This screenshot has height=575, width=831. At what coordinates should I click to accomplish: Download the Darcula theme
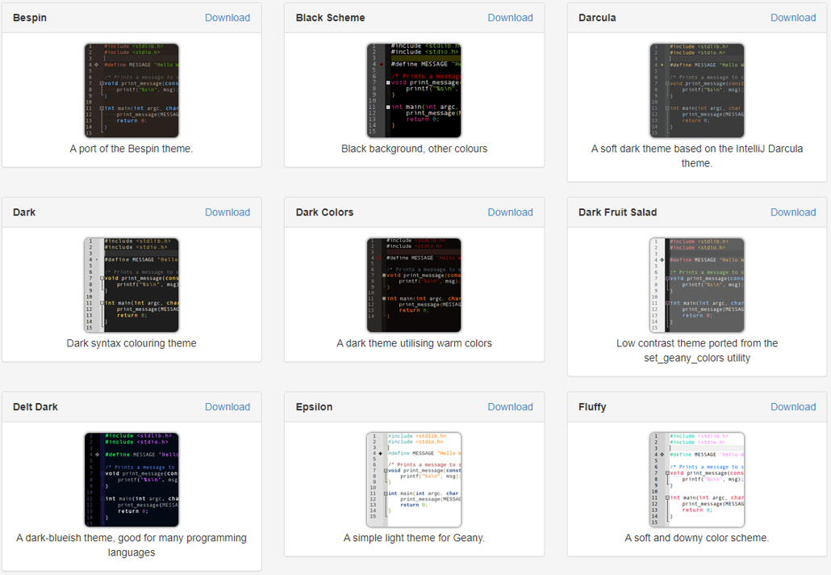click(x=793, y=17)
